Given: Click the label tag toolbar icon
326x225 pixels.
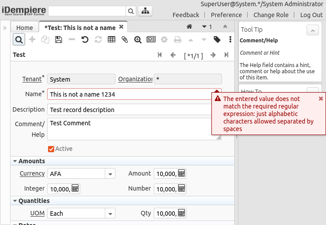Looking at the screenshot, I should (x=217, y=40).
